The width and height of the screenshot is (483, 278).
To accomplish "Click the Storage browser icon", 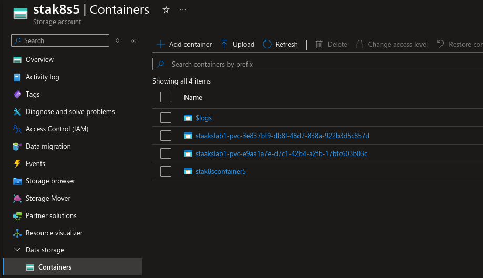I will [x=17, y=181].
